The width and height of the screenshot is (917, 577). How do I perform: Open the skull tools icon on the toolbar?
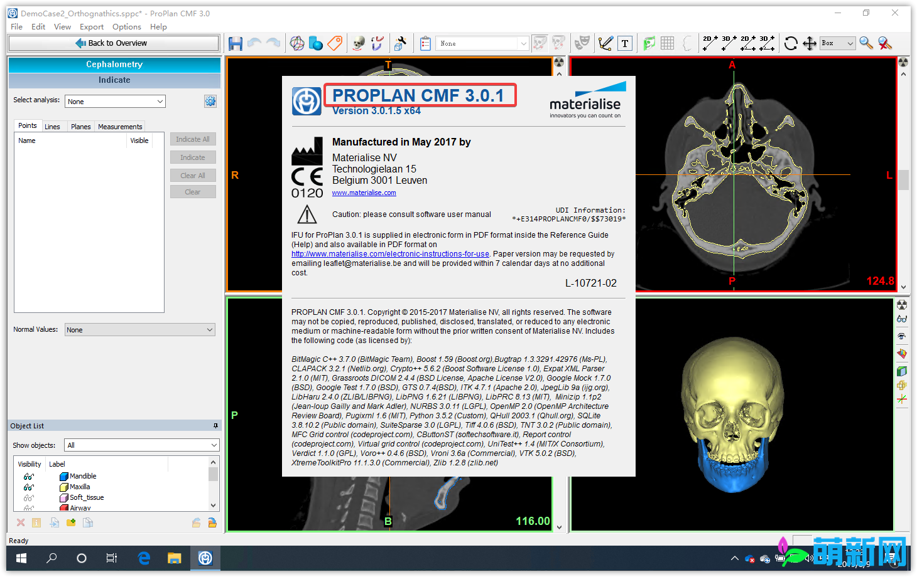tap(360, 43)
